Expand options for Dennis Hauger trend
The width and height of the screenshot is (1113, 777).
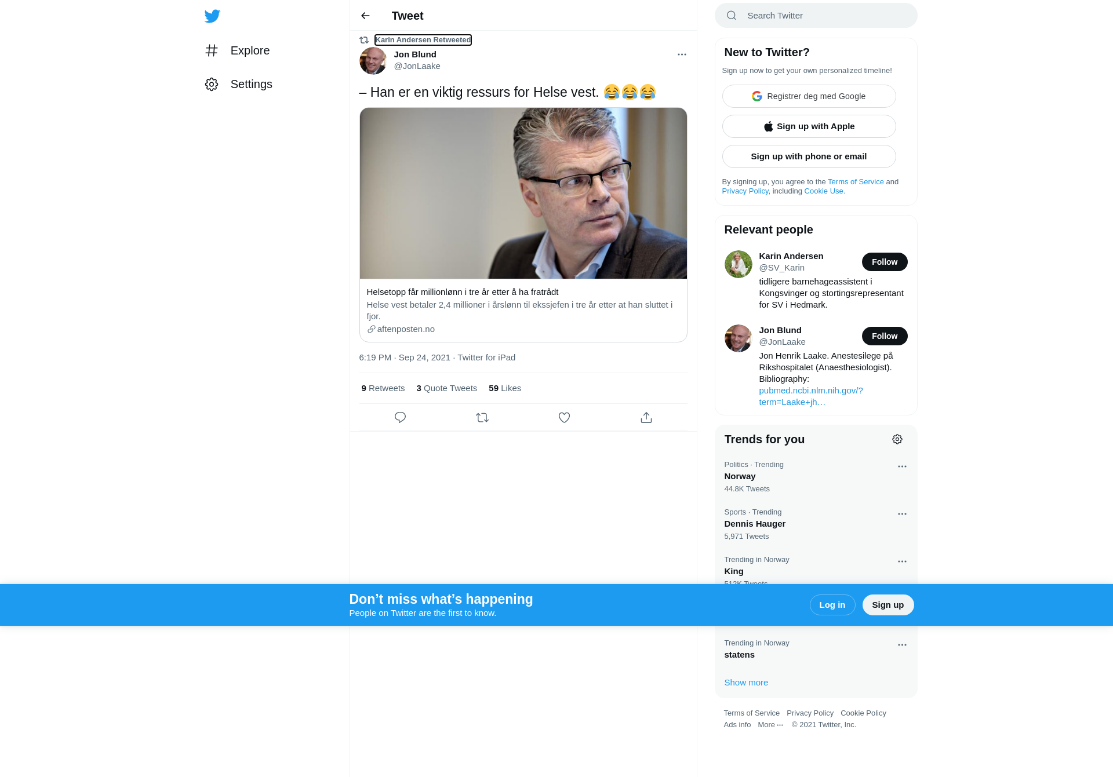click(x=902, y=514)
